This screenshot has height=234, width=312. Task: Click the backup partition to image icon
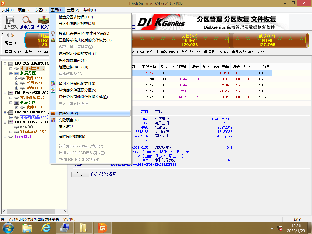pyautogui.click(x=53, y=83)
